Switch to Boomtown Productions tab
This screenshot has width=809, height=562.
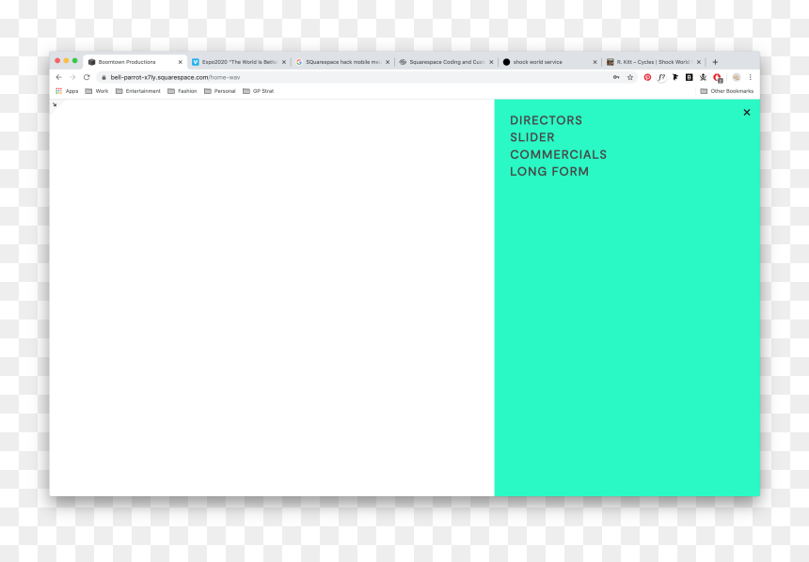click(x=135, y=62)
